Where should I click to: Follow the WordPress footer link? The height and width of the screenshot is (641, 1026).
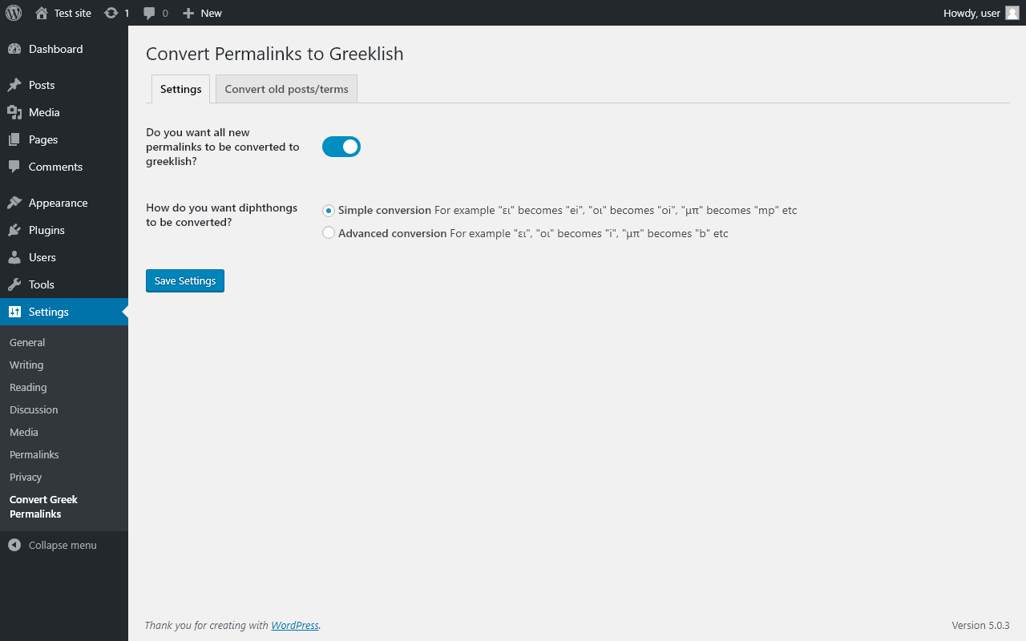click(x=295, y=625)
